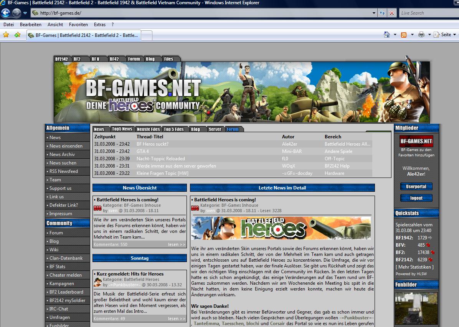The image size is (459, 327).
Task: Select the Top5 News tab
Action: coord(122,129)
